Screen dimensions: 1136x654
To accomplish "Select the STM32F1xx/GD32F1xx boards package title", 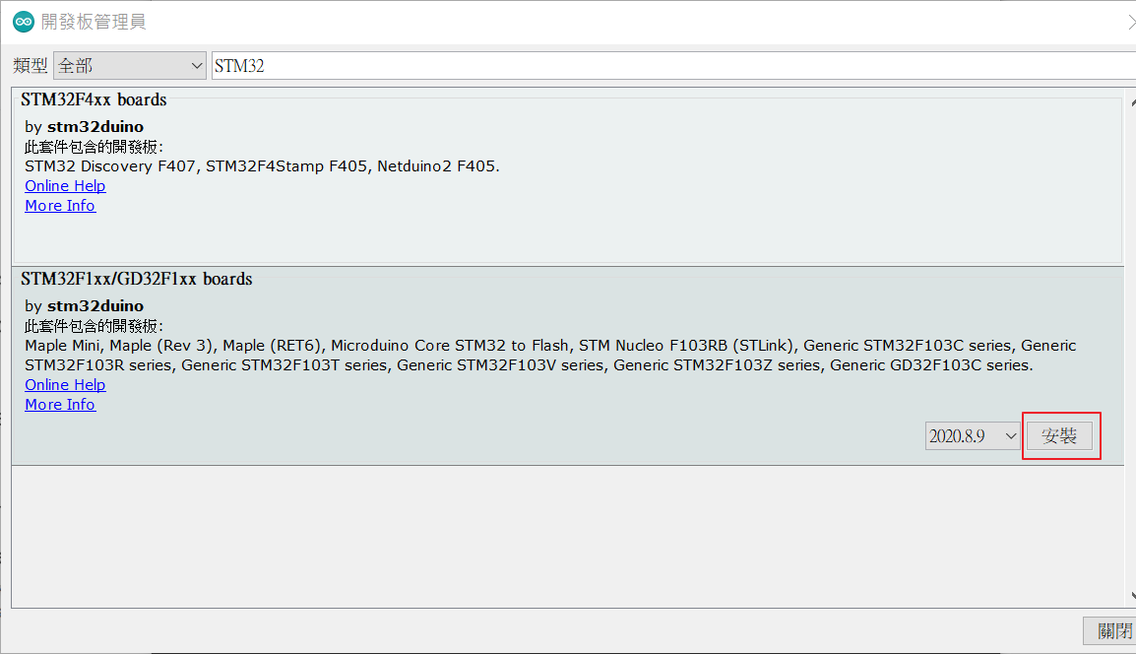I will (136, 279).
